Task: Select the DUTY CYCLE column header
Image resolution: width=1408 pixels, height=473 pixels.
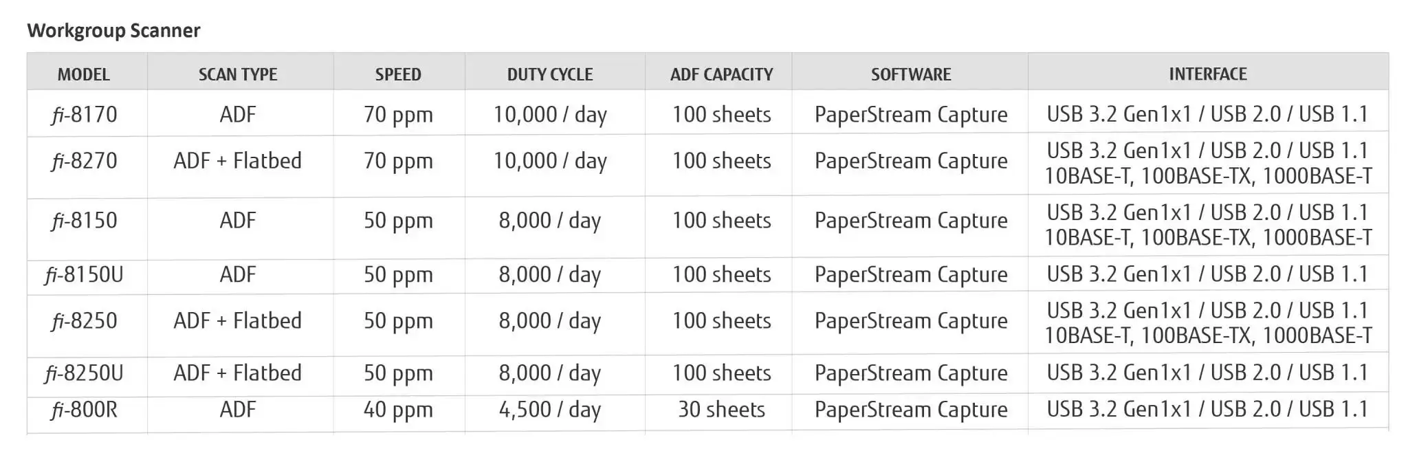Action: click(550, 74)
